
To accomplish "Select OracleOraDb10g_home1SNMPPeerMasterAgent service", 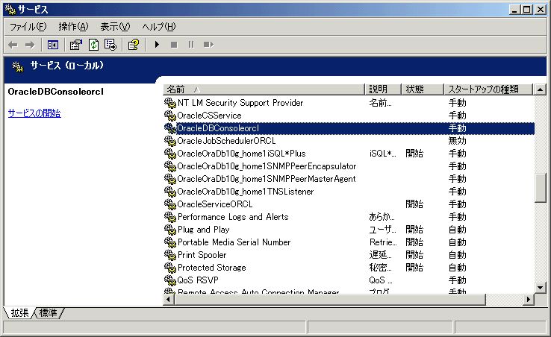I will click(266, 179).
